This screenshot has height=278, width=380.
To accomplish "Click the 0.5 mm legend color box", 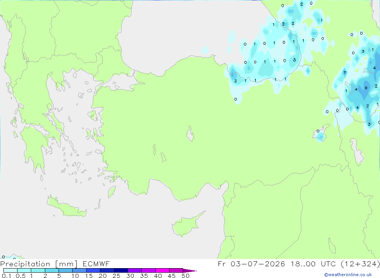I will coord(24,270).
